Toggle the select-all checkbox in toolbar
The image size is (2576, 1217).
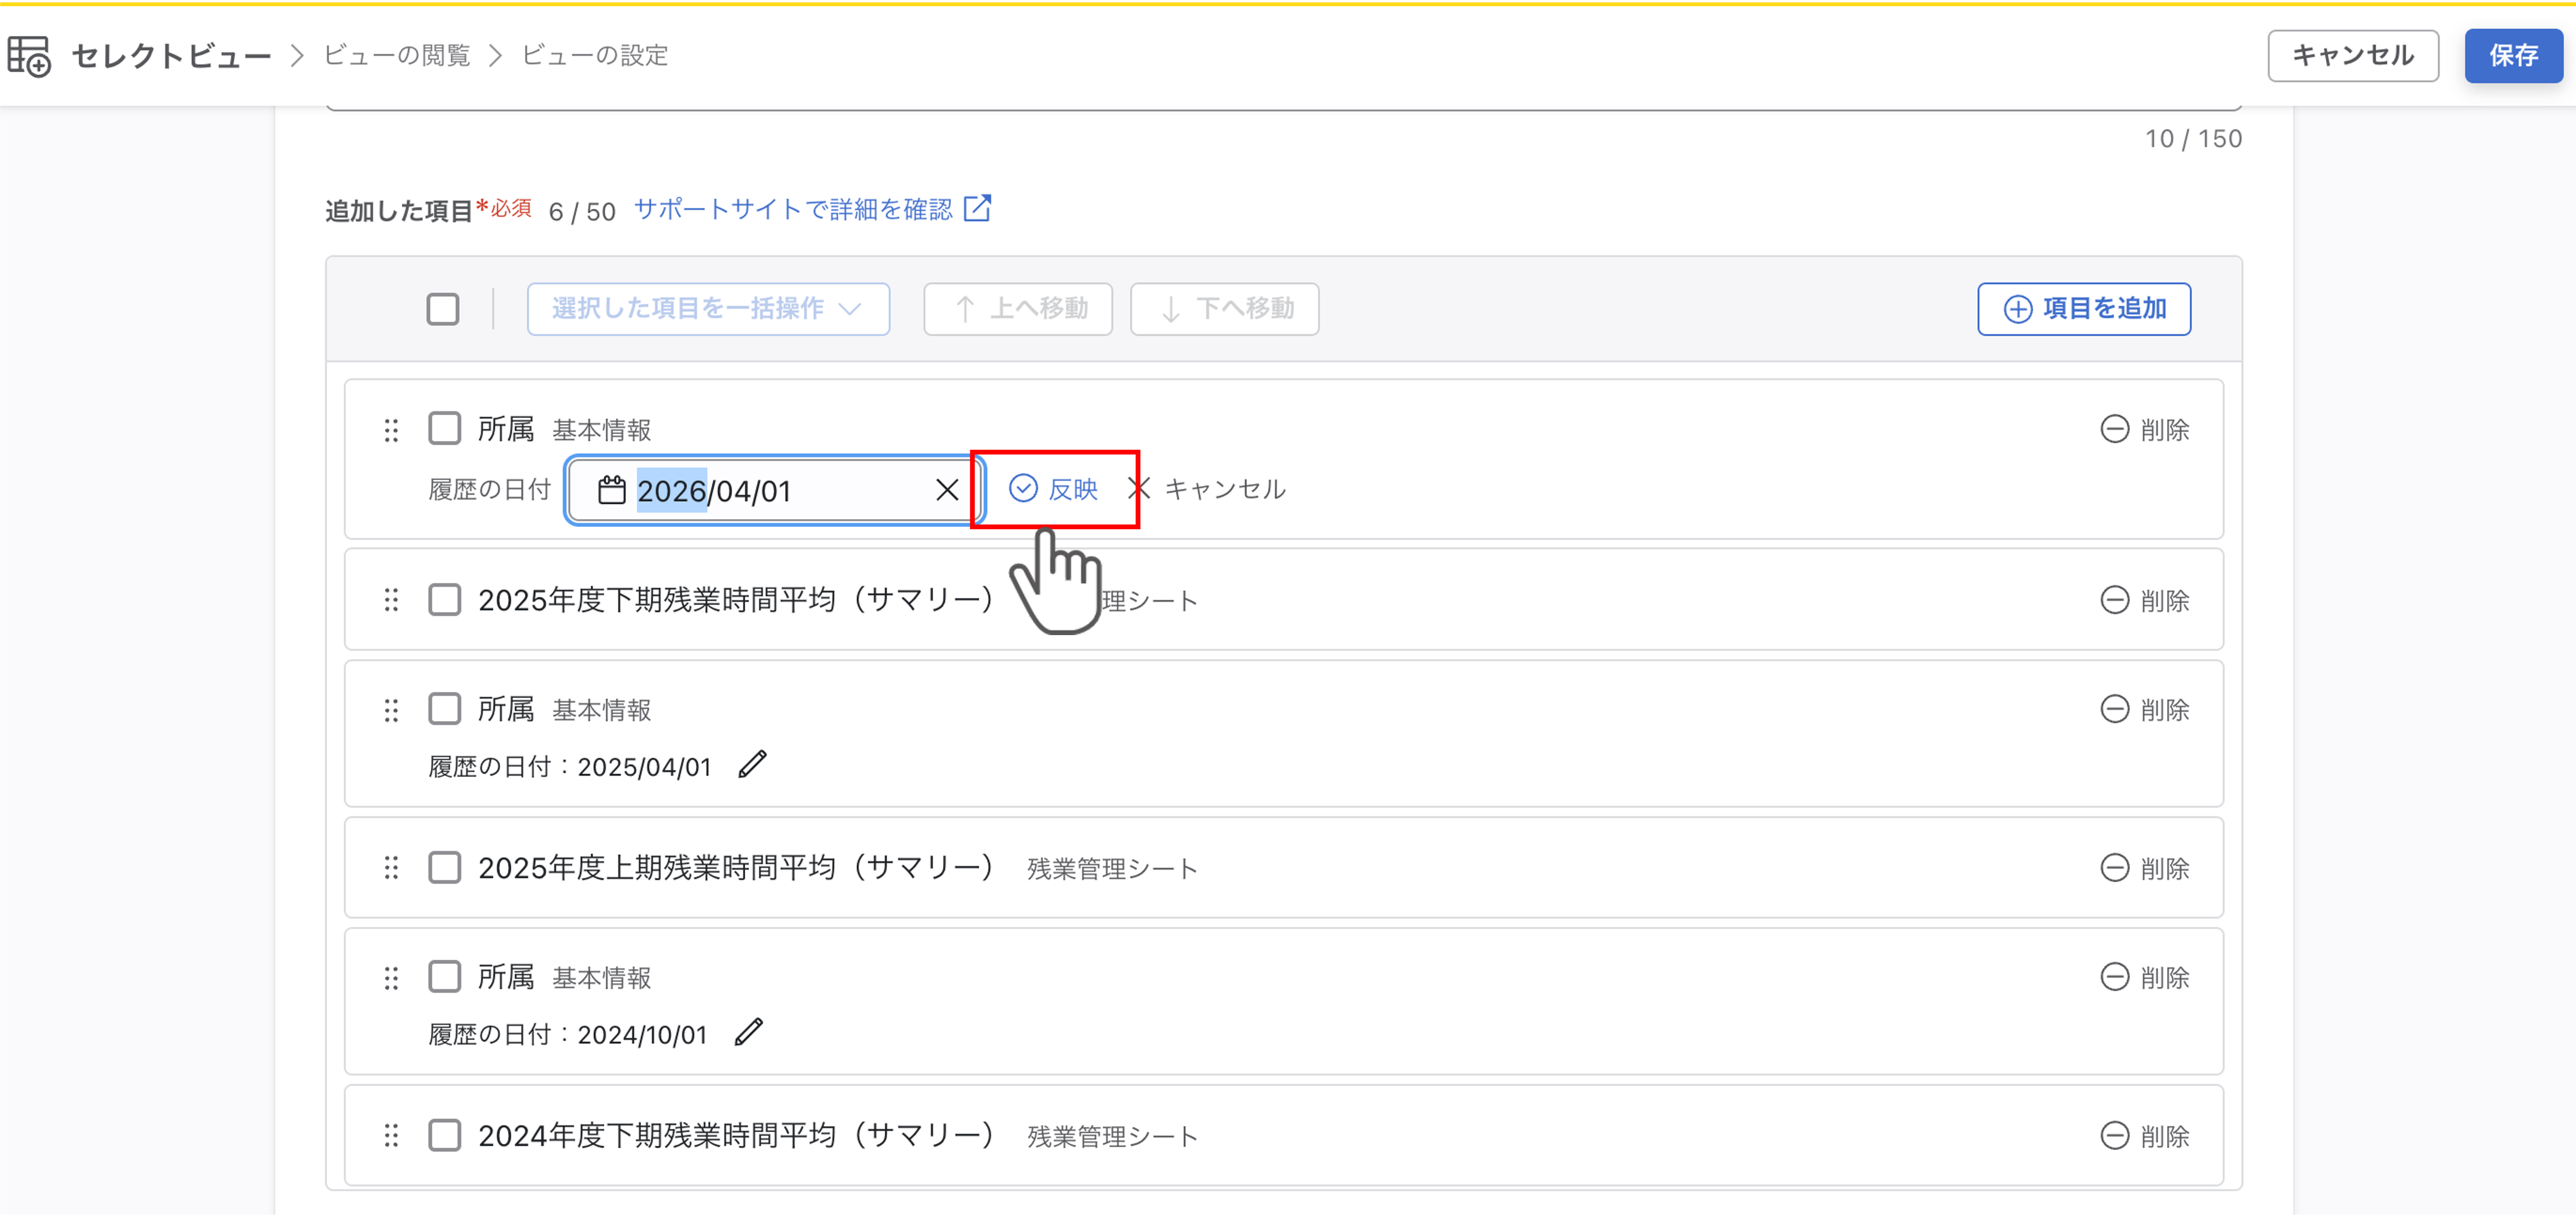(x=443, y=309)
